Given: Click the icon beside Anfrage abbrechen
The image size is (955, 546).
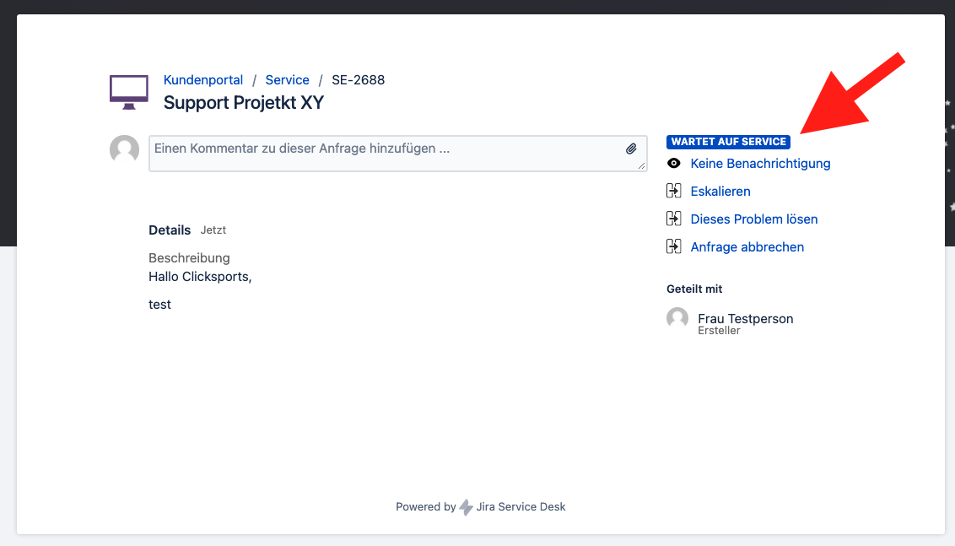Looking at the screenshot, I should point(673,246).
